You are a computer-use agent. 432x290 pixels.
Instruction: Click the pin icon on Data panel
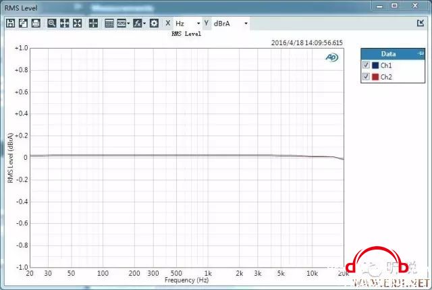click(421, 53)
